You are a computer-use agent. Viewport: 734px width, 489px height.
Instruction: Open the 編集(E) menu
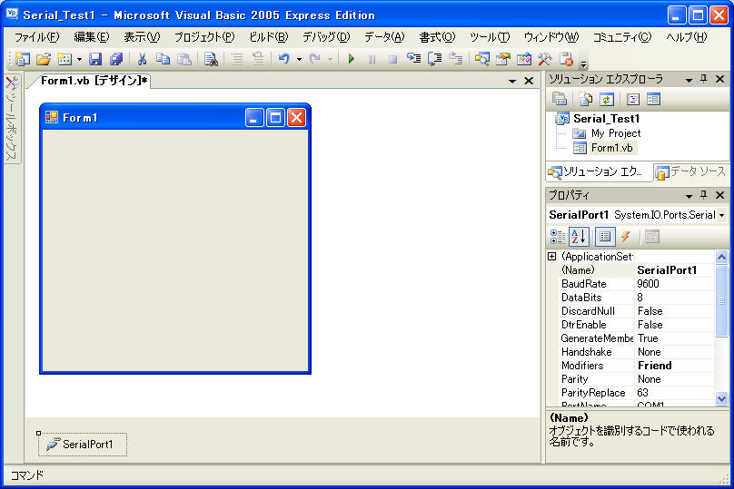point(91,37)
